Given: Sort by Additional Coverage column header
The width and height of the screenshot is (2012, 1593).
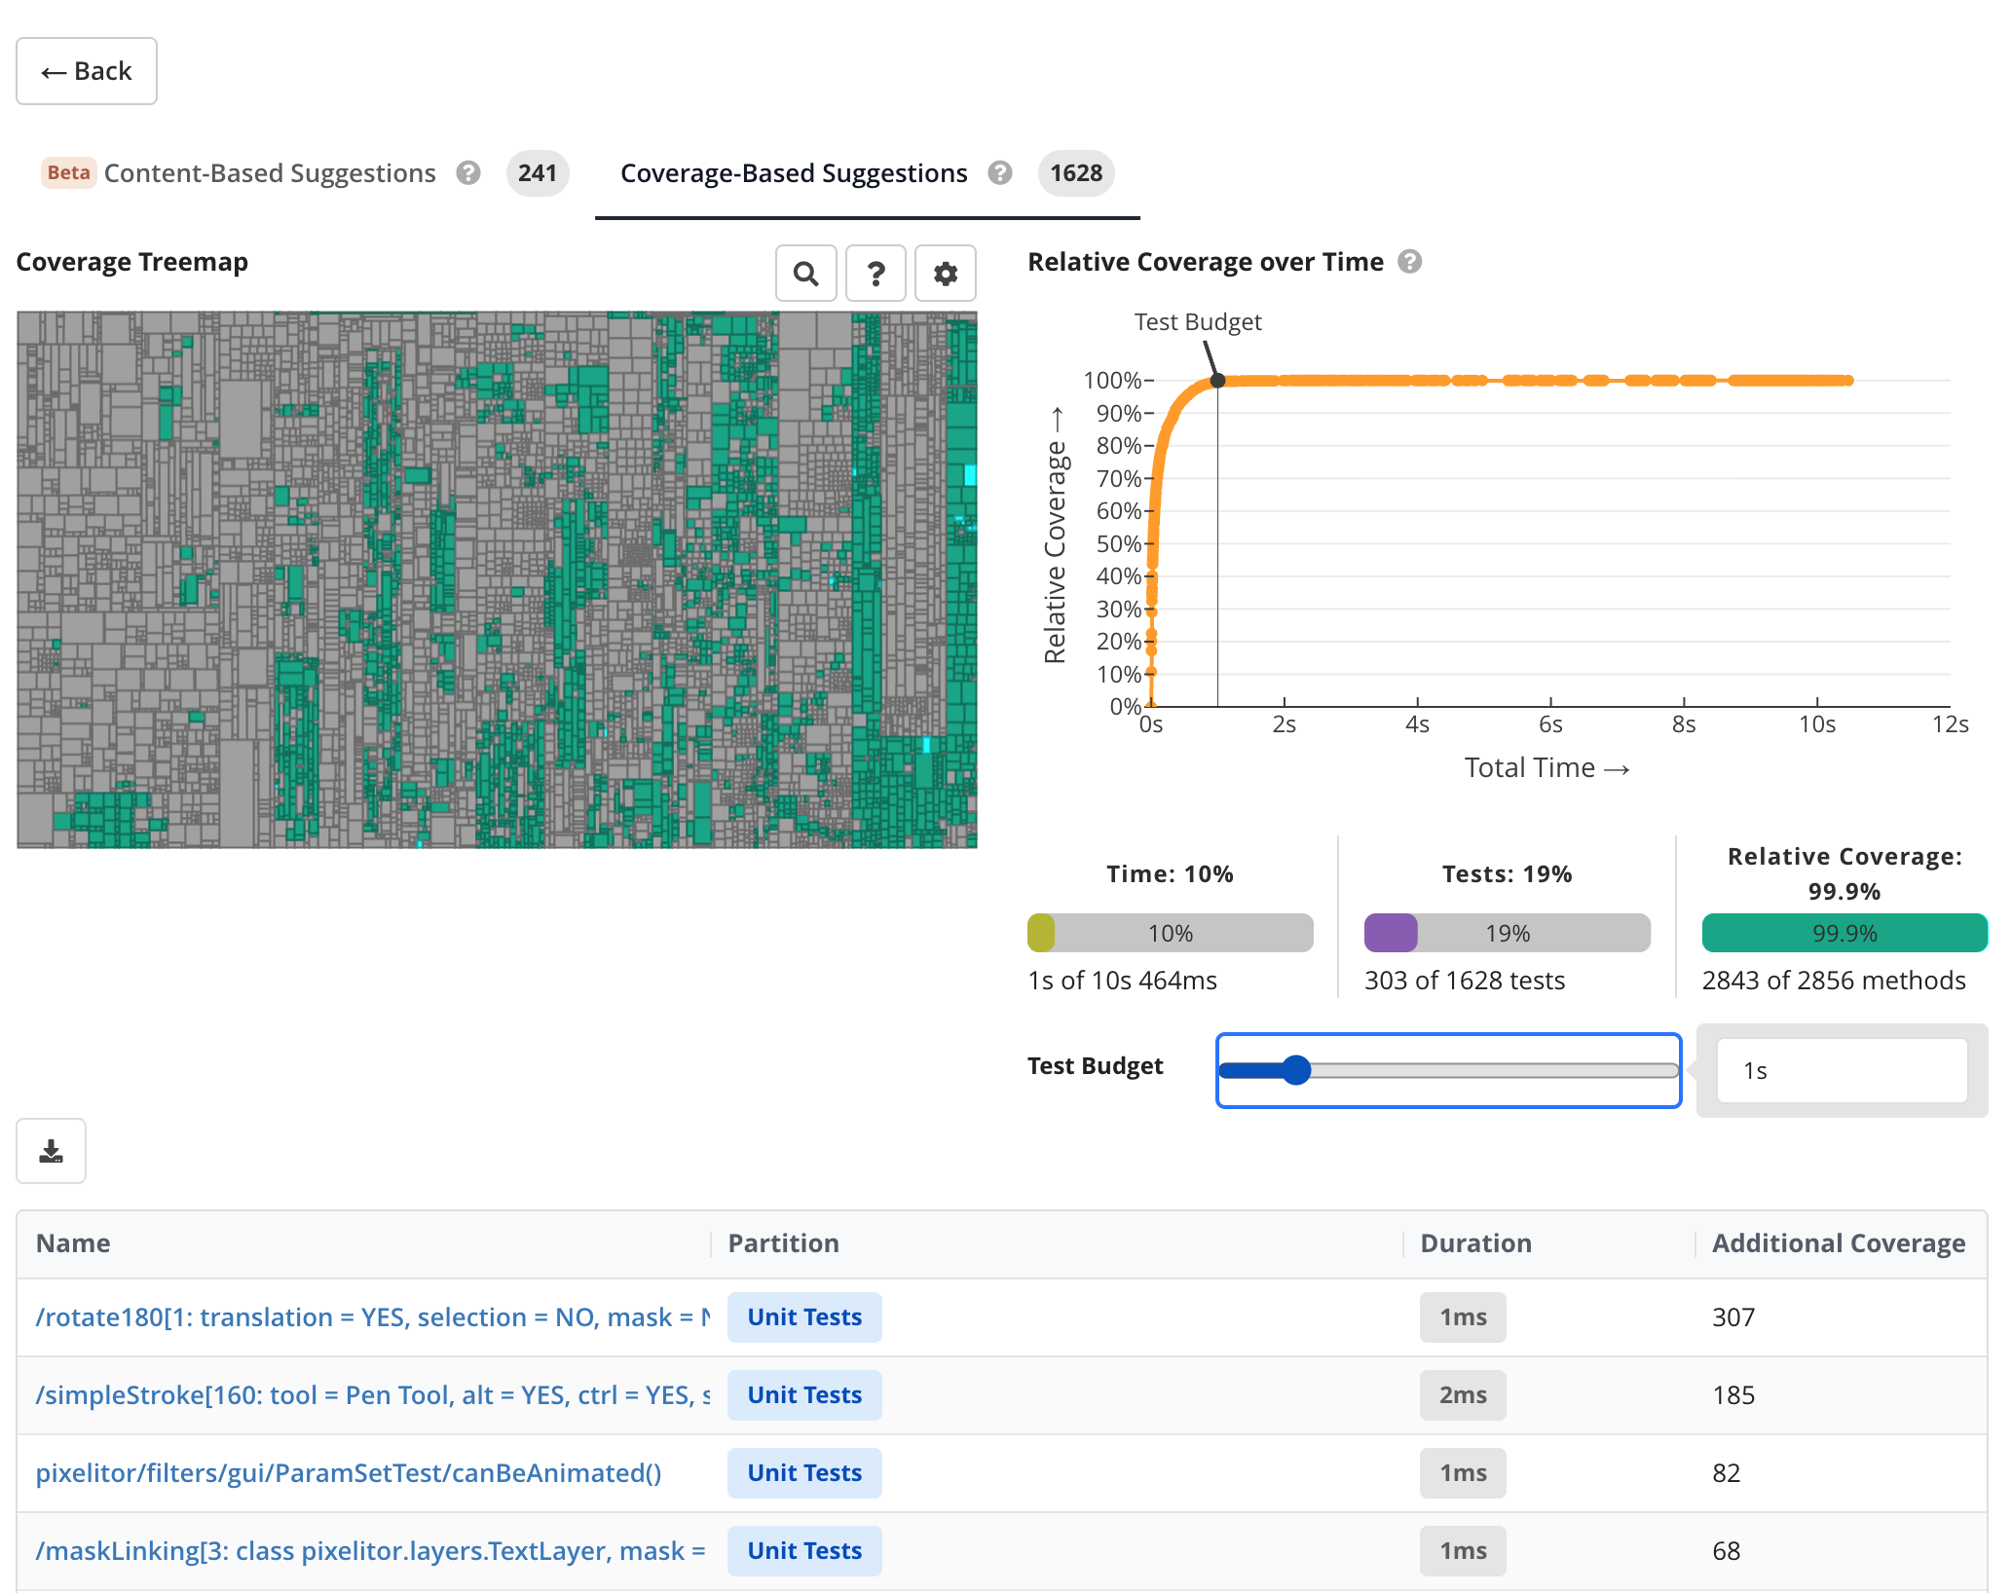Looking at the screenshot, I should coord(1840,1243).
